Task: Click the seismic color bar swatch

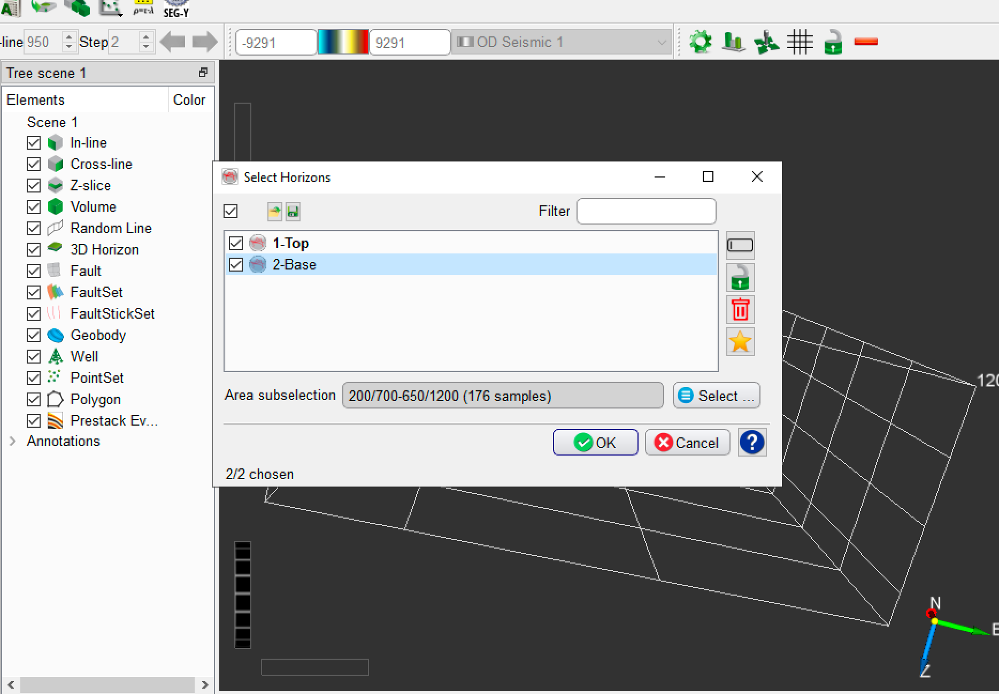Action: (343, 42)
